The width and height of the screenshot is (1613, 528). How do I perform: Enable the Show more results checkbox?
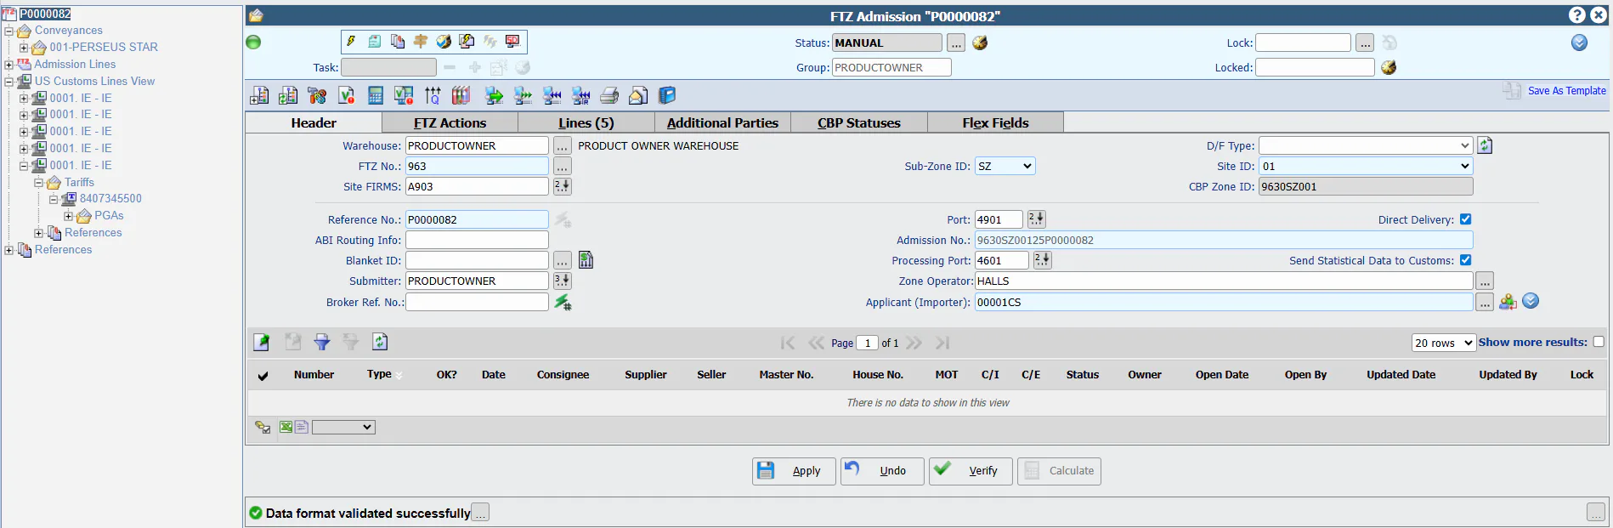click(x=1599, y=342)
